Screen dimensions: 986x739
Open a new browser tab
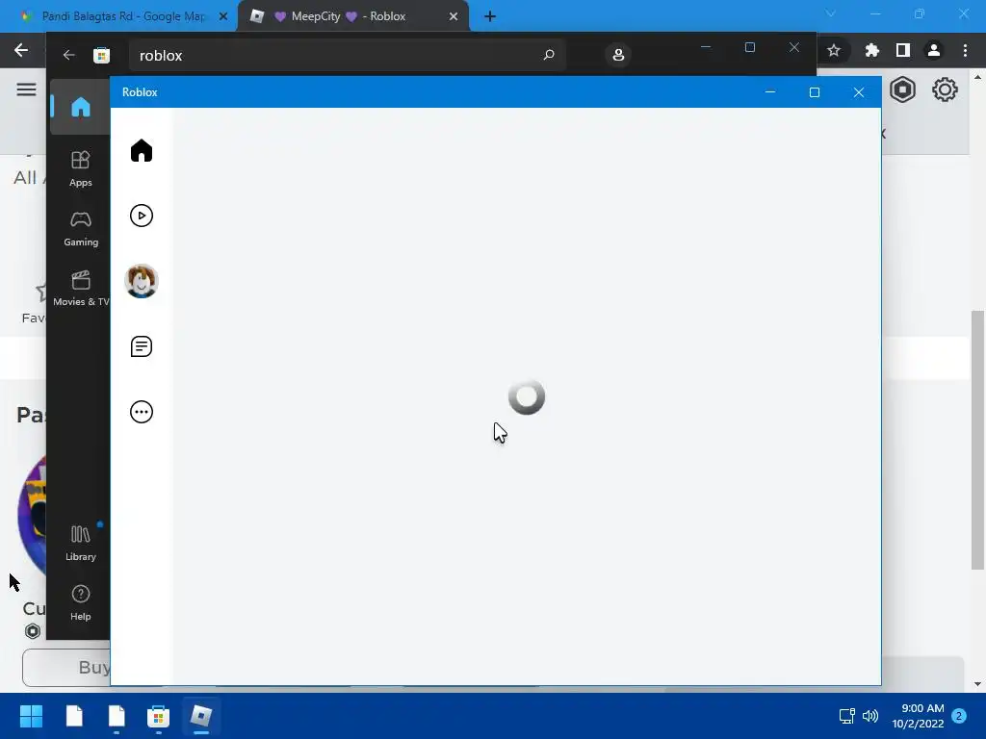click(x=490, y=16)
